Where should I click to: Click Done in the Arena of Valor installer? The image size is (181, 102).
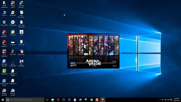pos(115,66)
